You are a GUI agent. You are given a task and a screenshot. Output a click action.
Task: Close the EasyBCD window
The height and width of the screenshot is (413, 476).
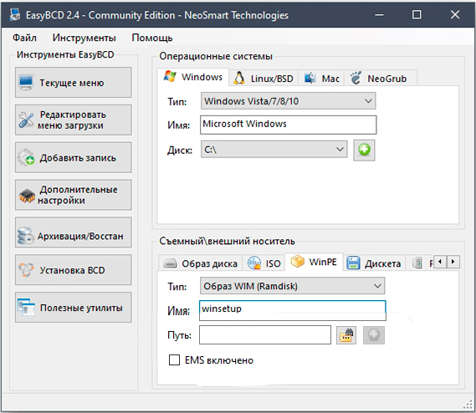tap(455, 14)
